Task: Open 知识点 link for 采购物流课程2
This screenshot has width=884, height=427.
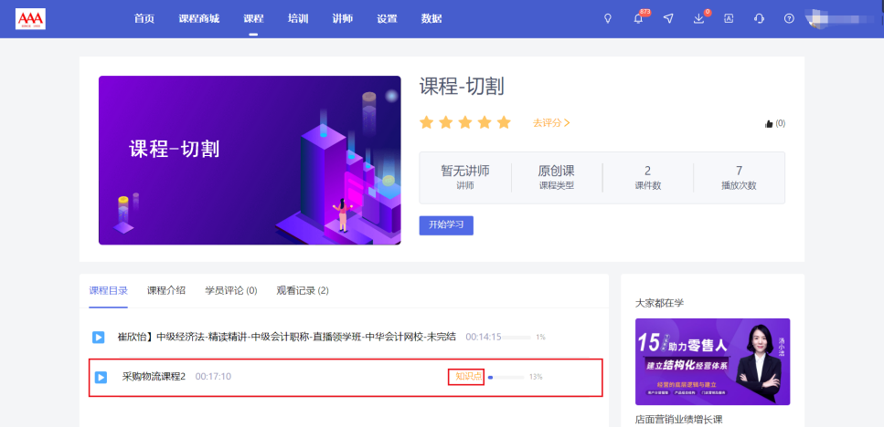Action: tap(469, 377)
